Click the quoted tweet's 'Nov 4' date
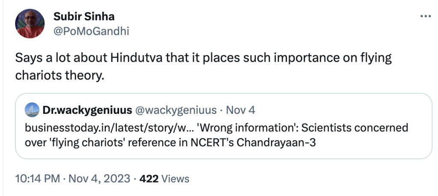The height and width of the screenshot is (196, 438). click(x=240, y=110)
